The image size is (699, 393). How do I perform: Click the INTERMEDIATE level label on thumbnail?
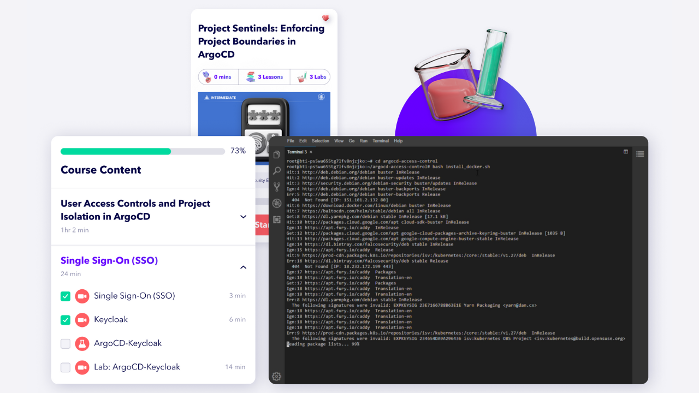224,98
